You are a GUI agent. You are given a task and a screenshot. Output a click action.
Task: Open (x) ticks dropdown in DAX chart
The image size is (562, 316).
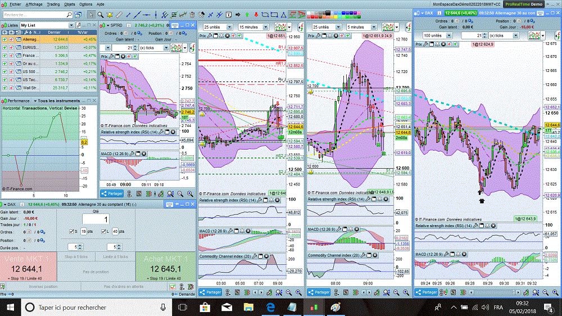point(515,35)
